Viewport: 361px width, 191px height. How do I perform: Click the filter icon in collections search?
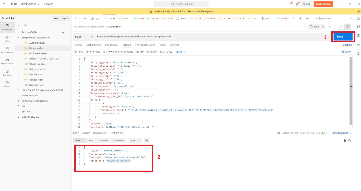[x=25, y=26]
